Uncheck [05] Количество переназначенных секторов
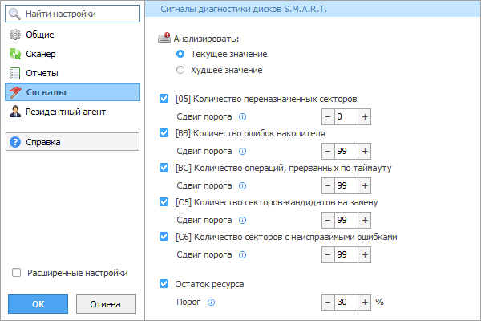This screenshot has height=321, width=481. pyautogui.click(x=164, y=99)
